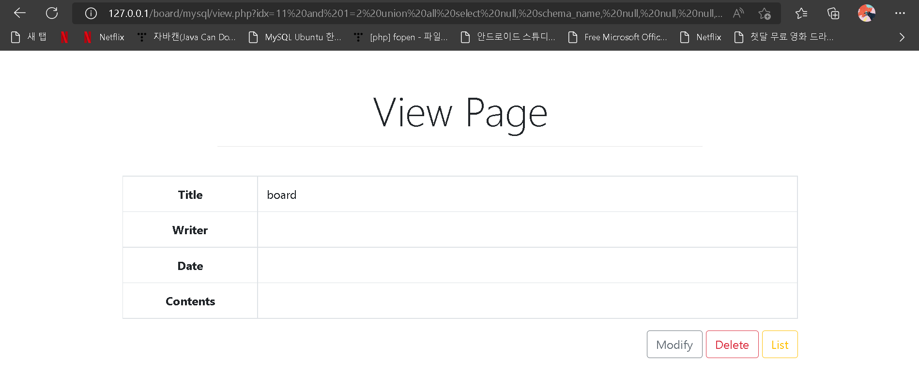Open the 자바캔(Java Can Do... bookmark
The width and height of the screenshot is (919, 375).
click(x=186, y=37)
